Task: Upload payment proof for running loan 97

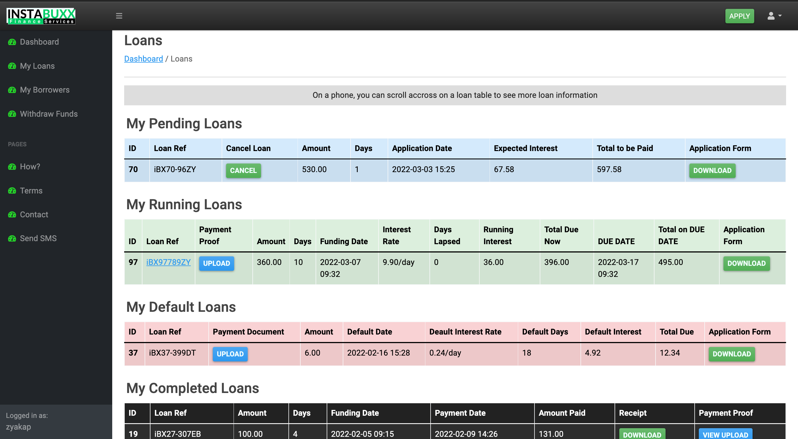Action: click(216, 263)
